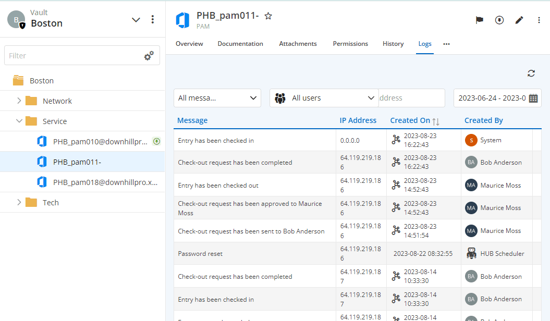Expand the Network folder
The image size is (550, 321).
coord(19,101)
